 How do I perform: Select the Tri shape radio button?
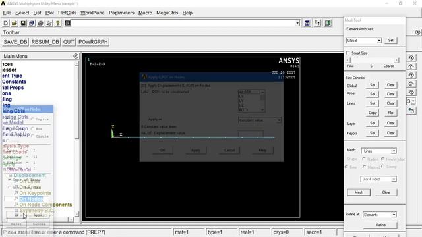tap(364, 159)
